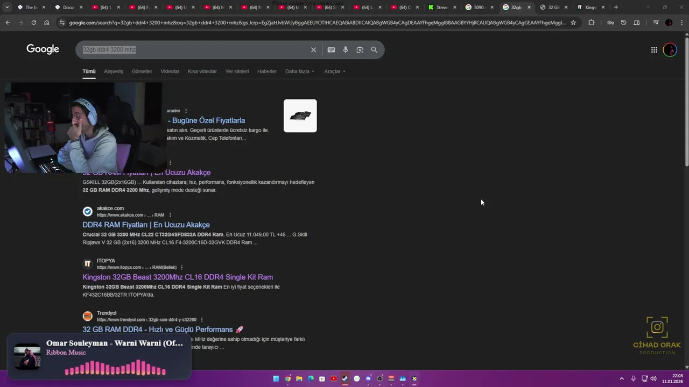This screenshot has width=689, height=387.
Task: Submit search with magnifier icon
Action: [374, 50]
